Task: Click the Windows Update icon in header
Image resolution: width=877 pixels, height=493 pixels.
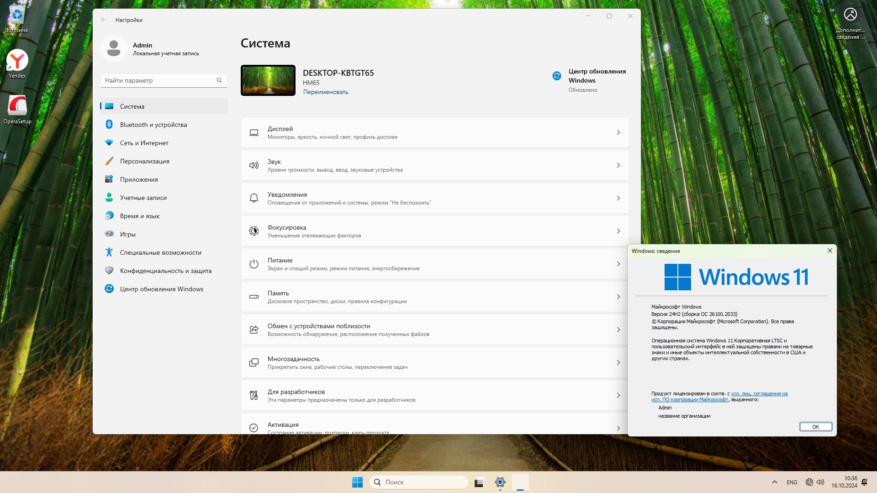Action: coord(556,76)
